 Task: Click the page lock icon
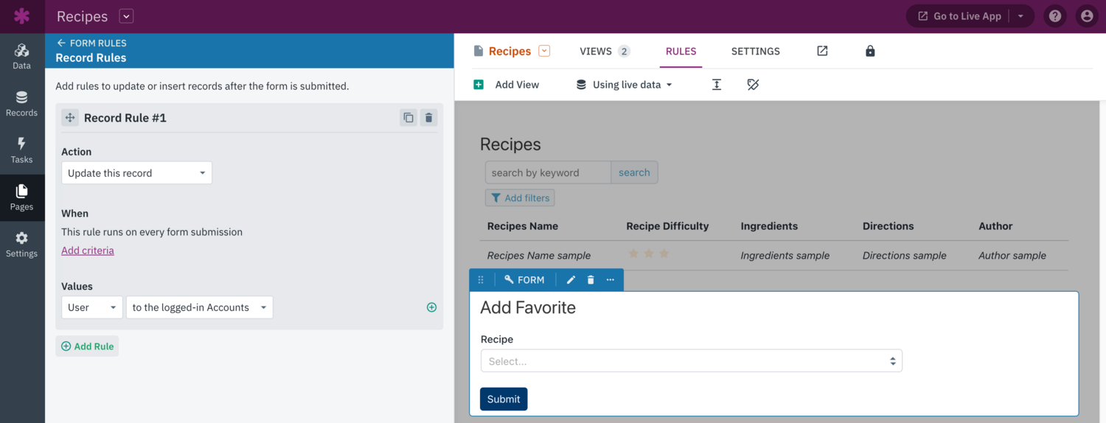coord(870,51)
